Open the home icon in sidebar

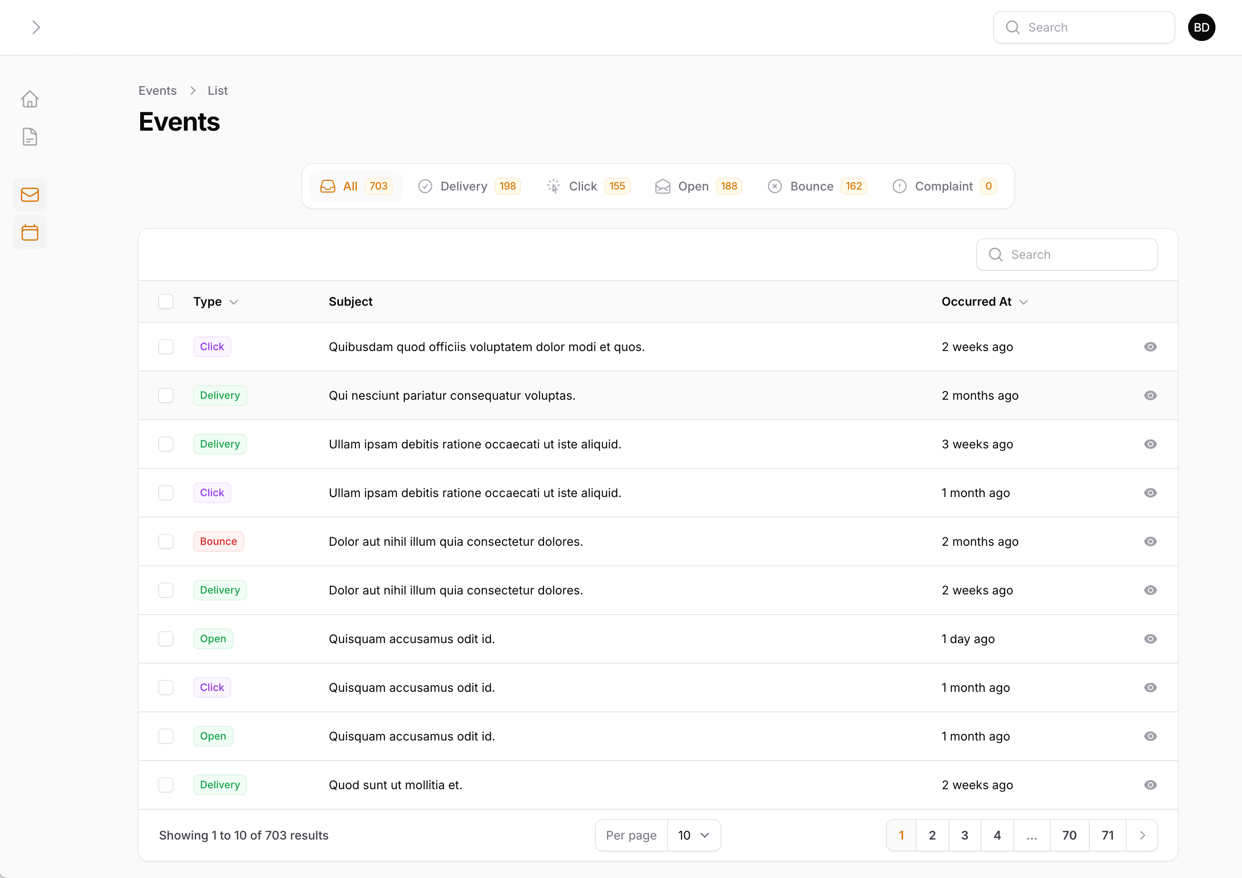(30, 99)
